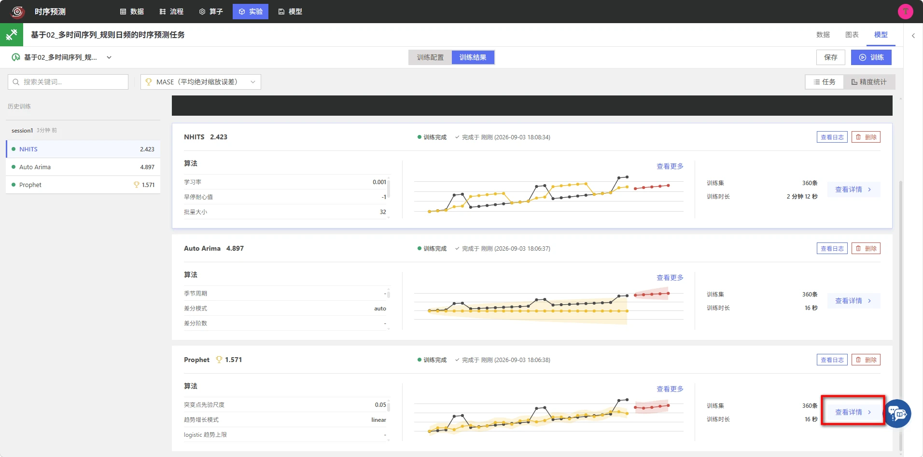Switch to 训练配置 view

[430, 57]
